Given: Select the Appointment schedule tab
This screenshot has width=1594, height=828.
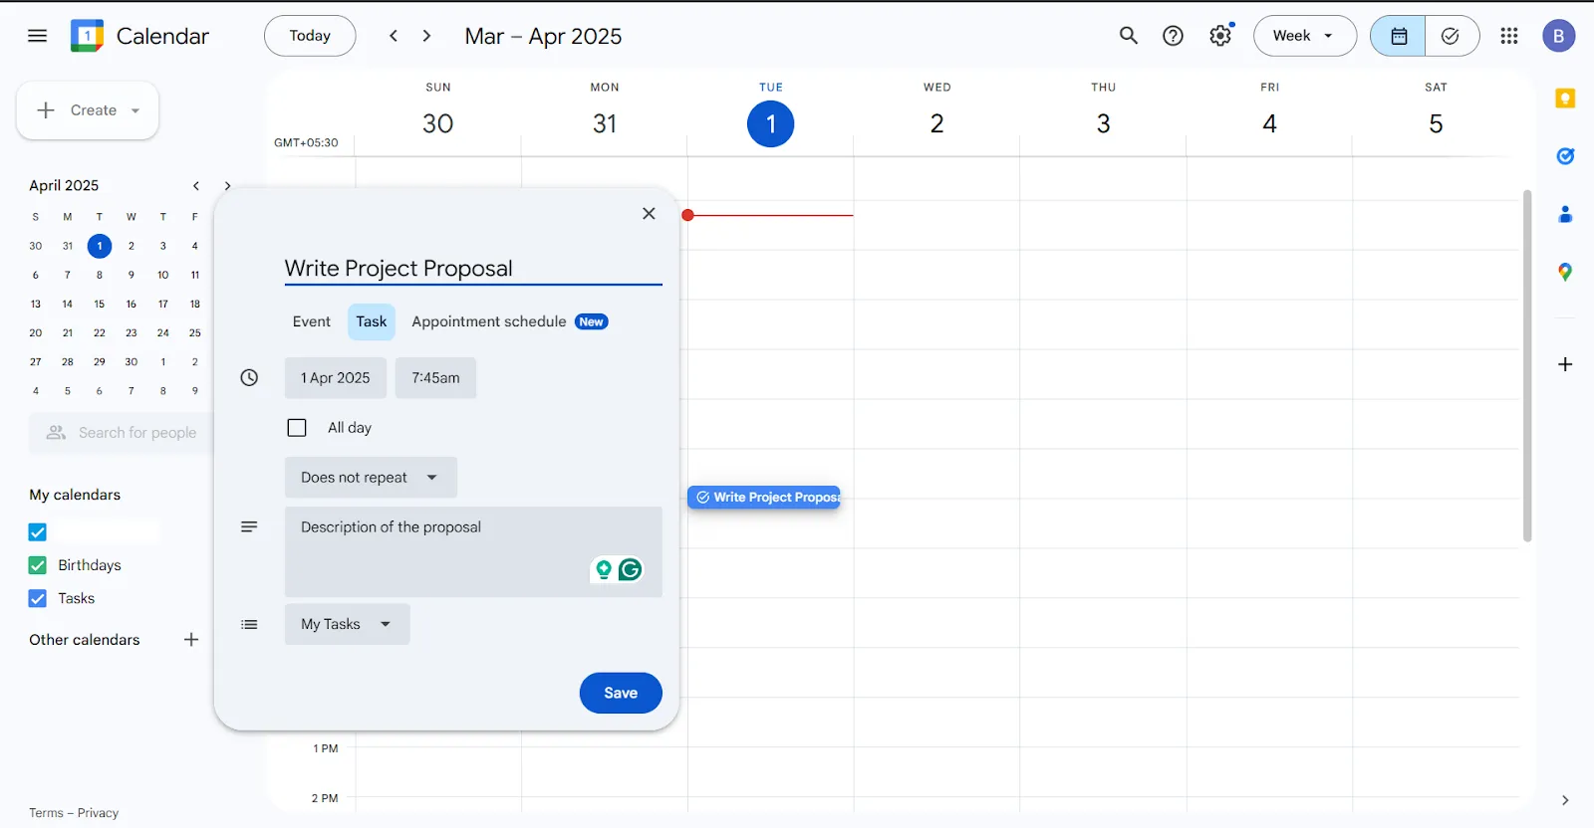Looking at the screenshot, I should (509, 321).
